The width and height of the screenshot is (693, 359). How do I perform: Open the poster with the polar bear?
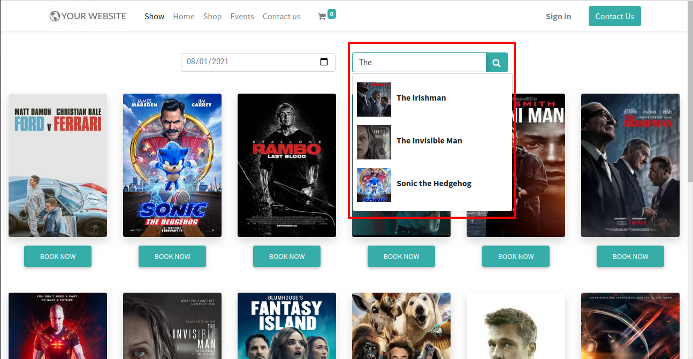click(401, 326)
